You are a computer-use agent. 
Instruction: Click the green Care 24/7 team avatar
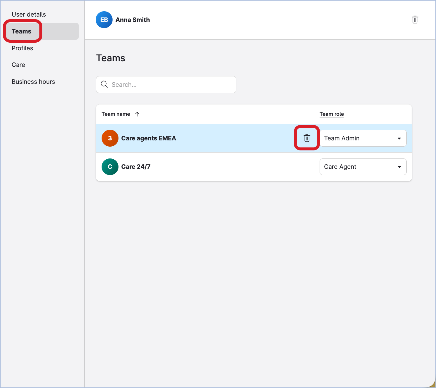pos(110,167)
